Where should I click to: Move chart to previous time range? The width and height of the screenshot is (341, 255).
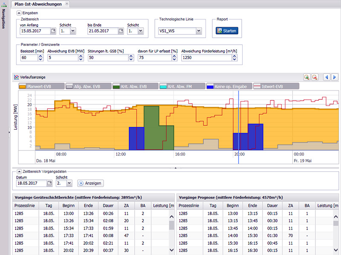327,77
